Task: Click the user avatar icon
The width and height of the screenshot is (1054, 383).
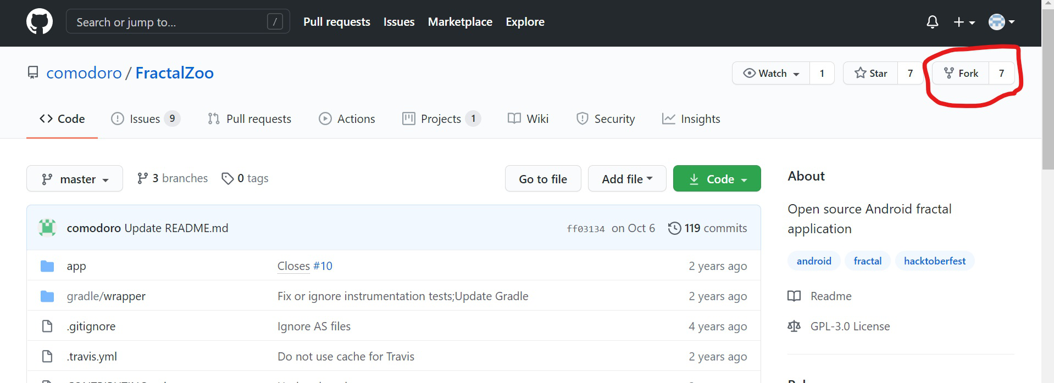Action: [996, 22]
